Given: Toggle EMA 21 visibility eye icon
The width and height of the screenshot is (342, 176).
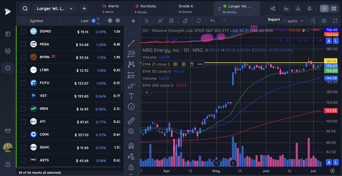Looking at the screenshot, I should click(175, 64).
